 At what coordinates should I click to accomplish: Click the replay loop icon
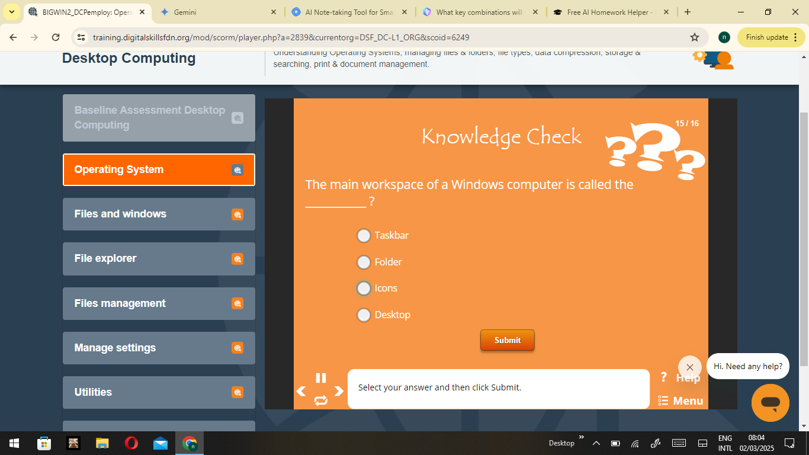tap(321, 401)
